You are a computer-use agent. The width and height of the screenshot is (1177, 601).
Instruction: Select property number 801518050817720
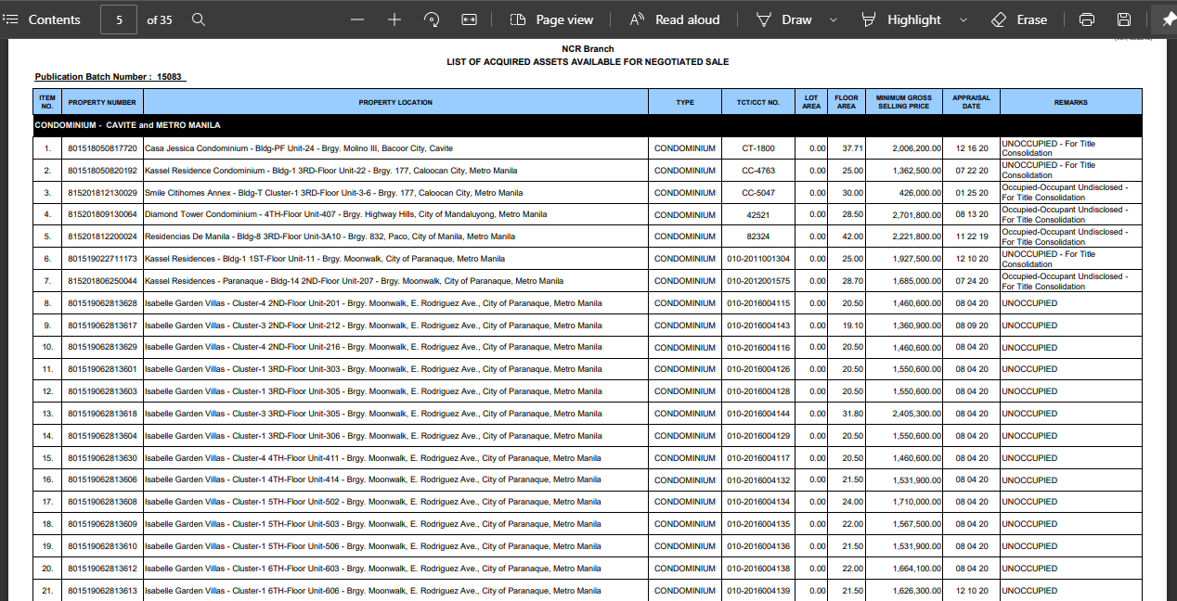click(x=102, y=148)
